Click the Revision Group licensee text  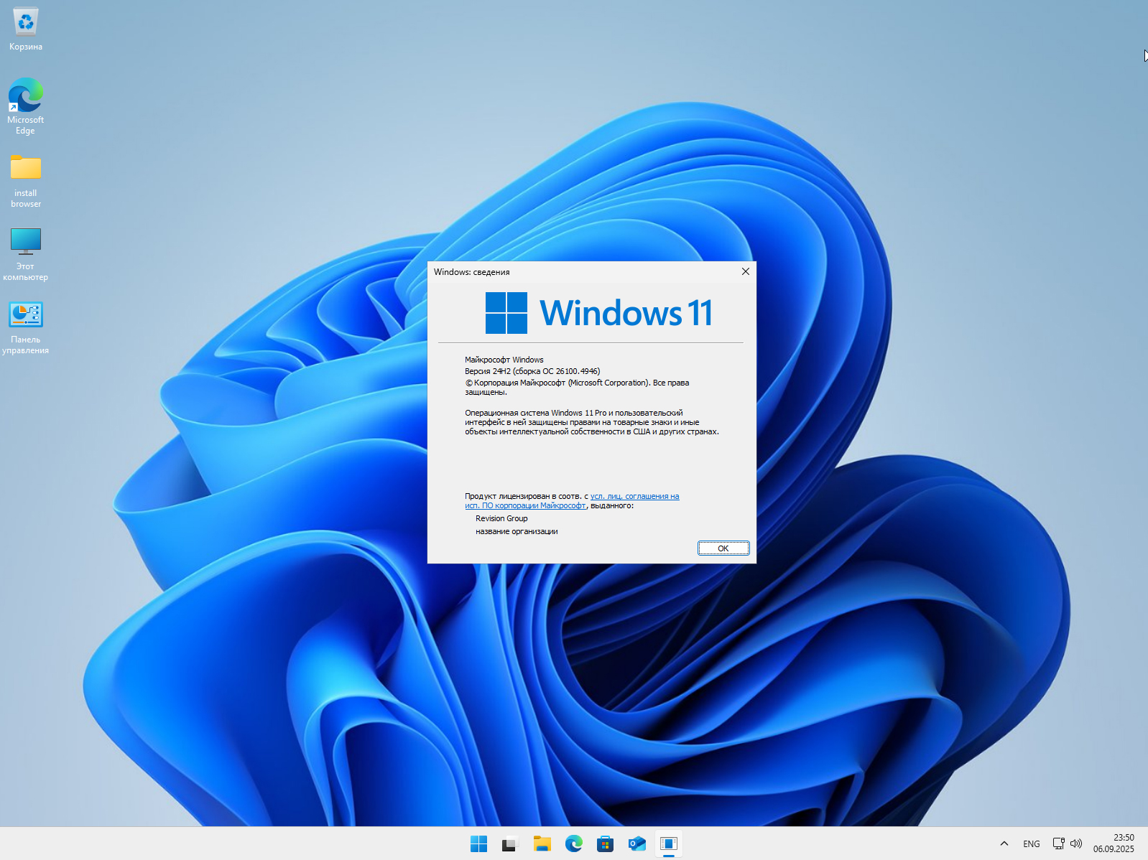point(501,518)
